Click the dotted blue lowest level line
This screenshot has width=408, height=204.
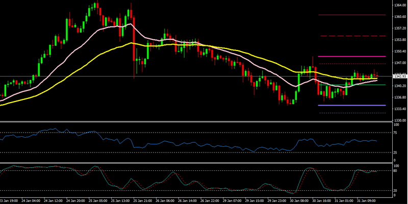pos(352,113)
